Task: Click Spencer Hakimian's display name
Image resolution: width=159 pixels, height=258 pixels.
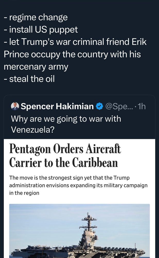Action: click(55, 105)
